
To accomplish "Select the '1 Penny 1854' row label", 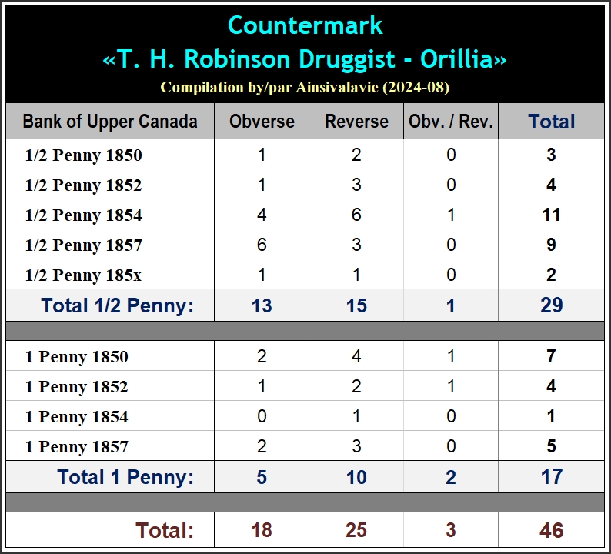I will coord(76,416).
